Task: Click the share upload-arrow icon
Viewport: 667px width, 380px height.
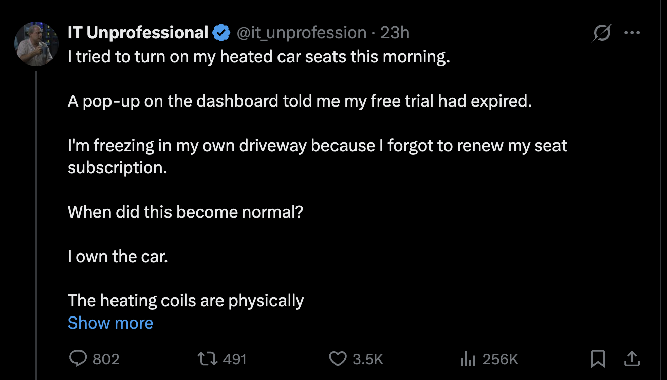Action: tap(632, 359)
